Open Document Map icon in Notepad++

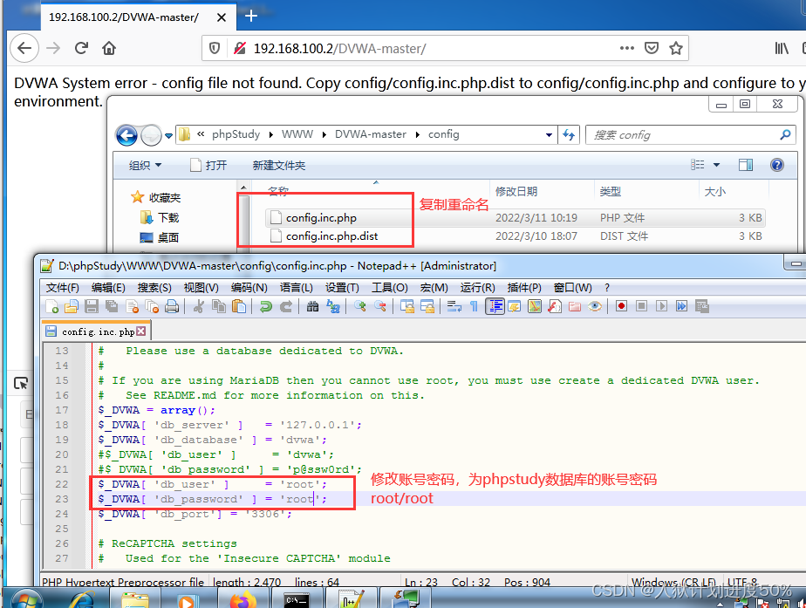(x=535, y=306)
